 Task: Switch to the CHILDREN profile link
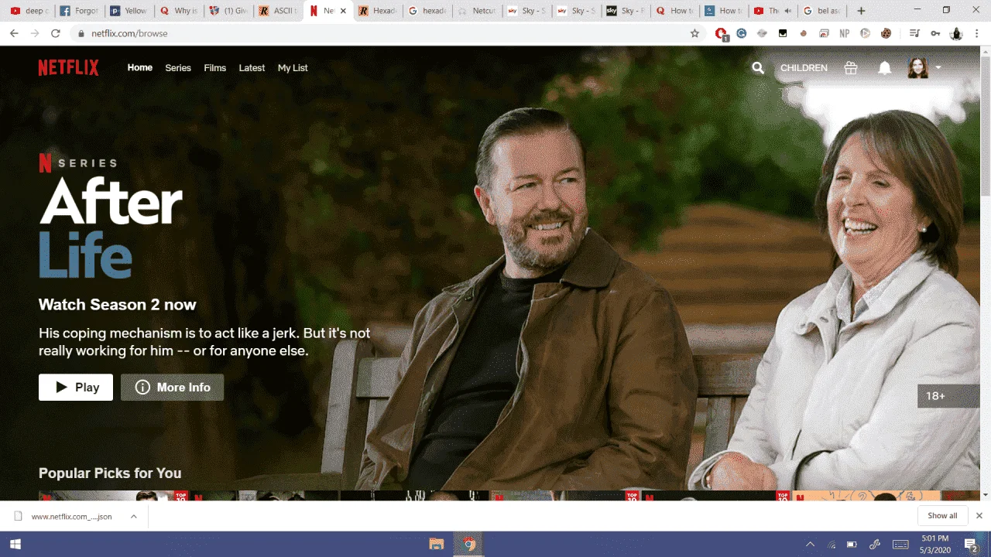click(x=804, y=68)
